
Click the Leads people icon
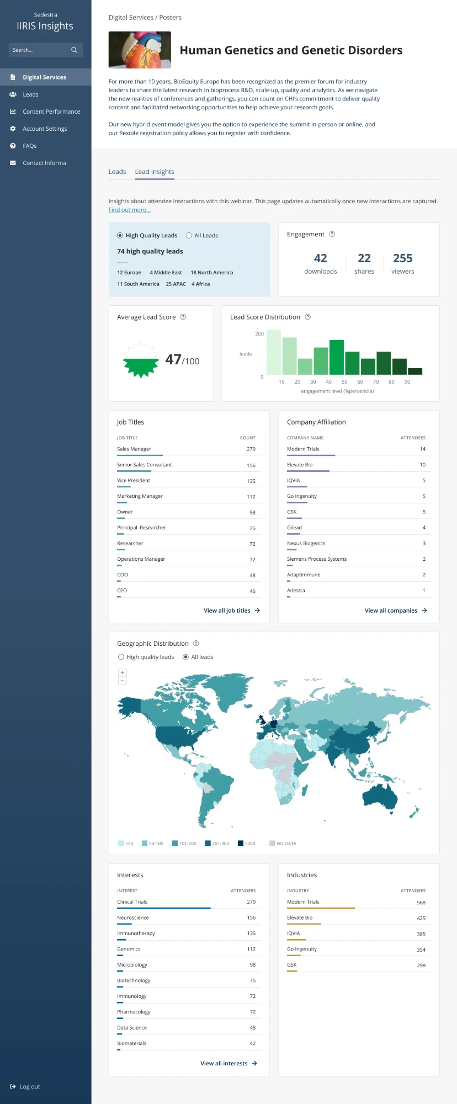pos(13,94)
